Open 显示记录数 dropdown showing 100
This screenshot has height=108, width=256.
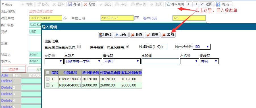click(x=201, y=47)
